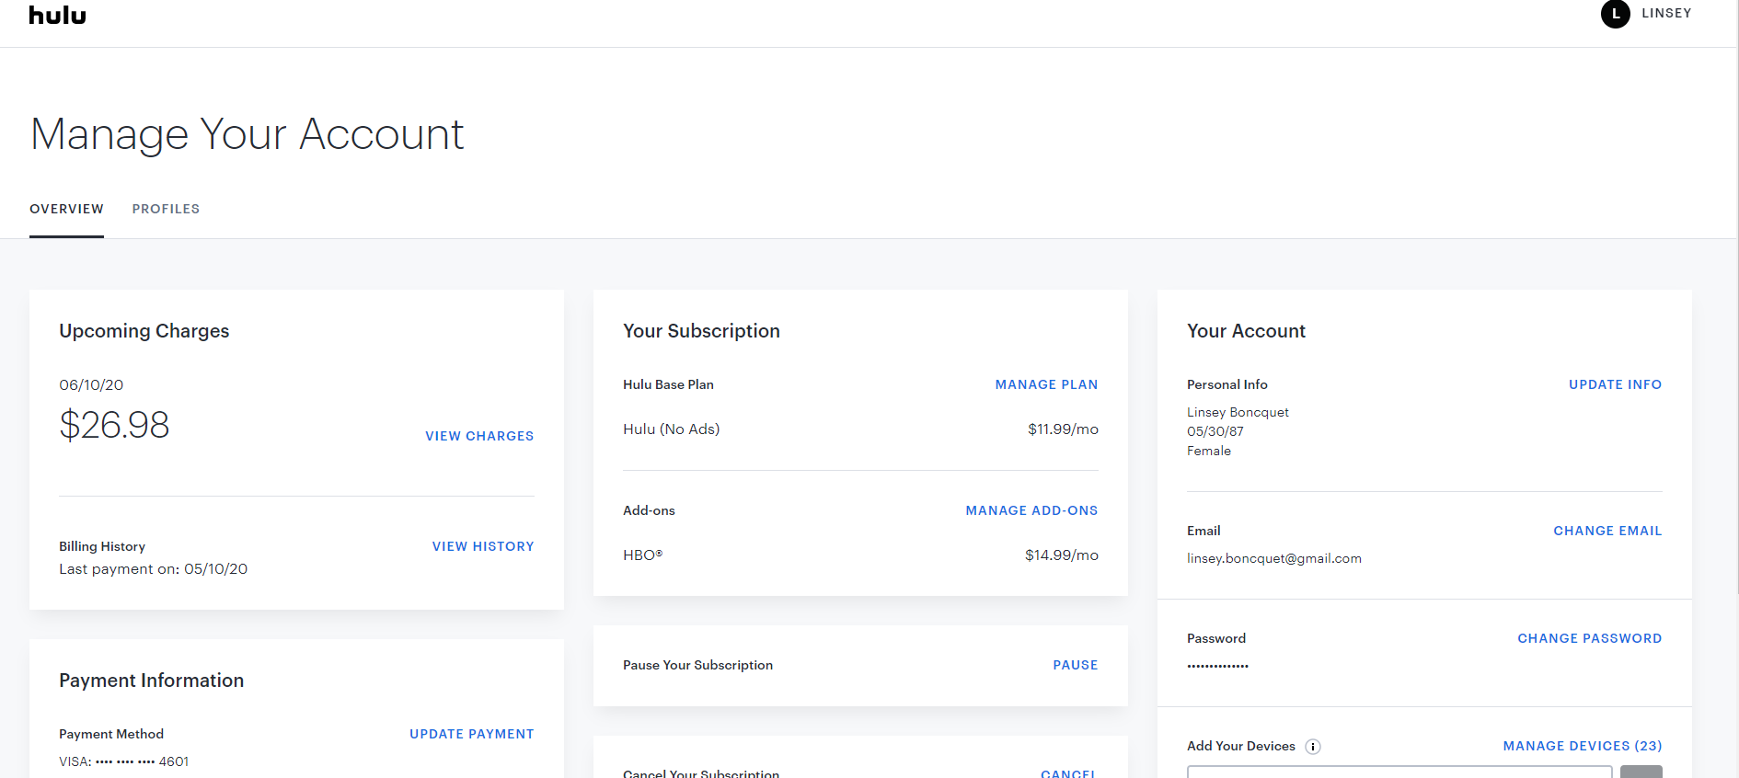This screenshot has width=1739, height=778.
Task: Click the Cancel subscription link
Action: [1068, 773]
